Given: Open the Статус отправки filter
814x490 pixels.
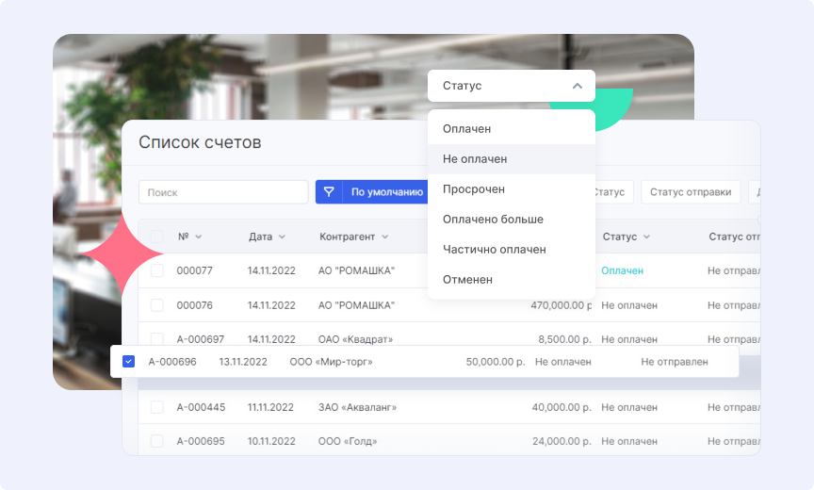Looking at the screenshot, I should (691, 192).
